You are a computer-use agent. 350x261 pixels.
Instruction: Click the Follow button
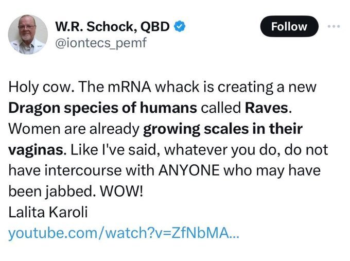289,27
